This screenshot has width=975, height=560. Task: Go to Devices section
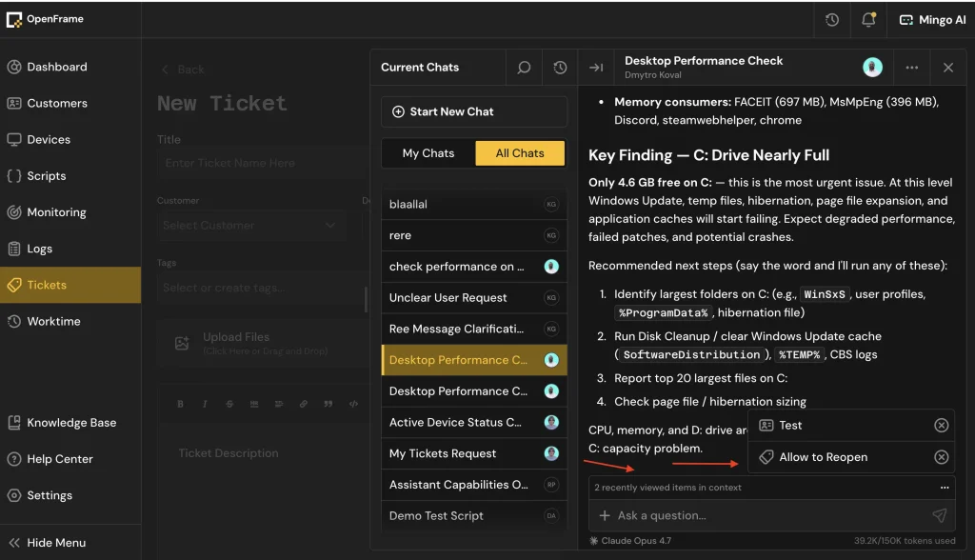coord(70,139)
